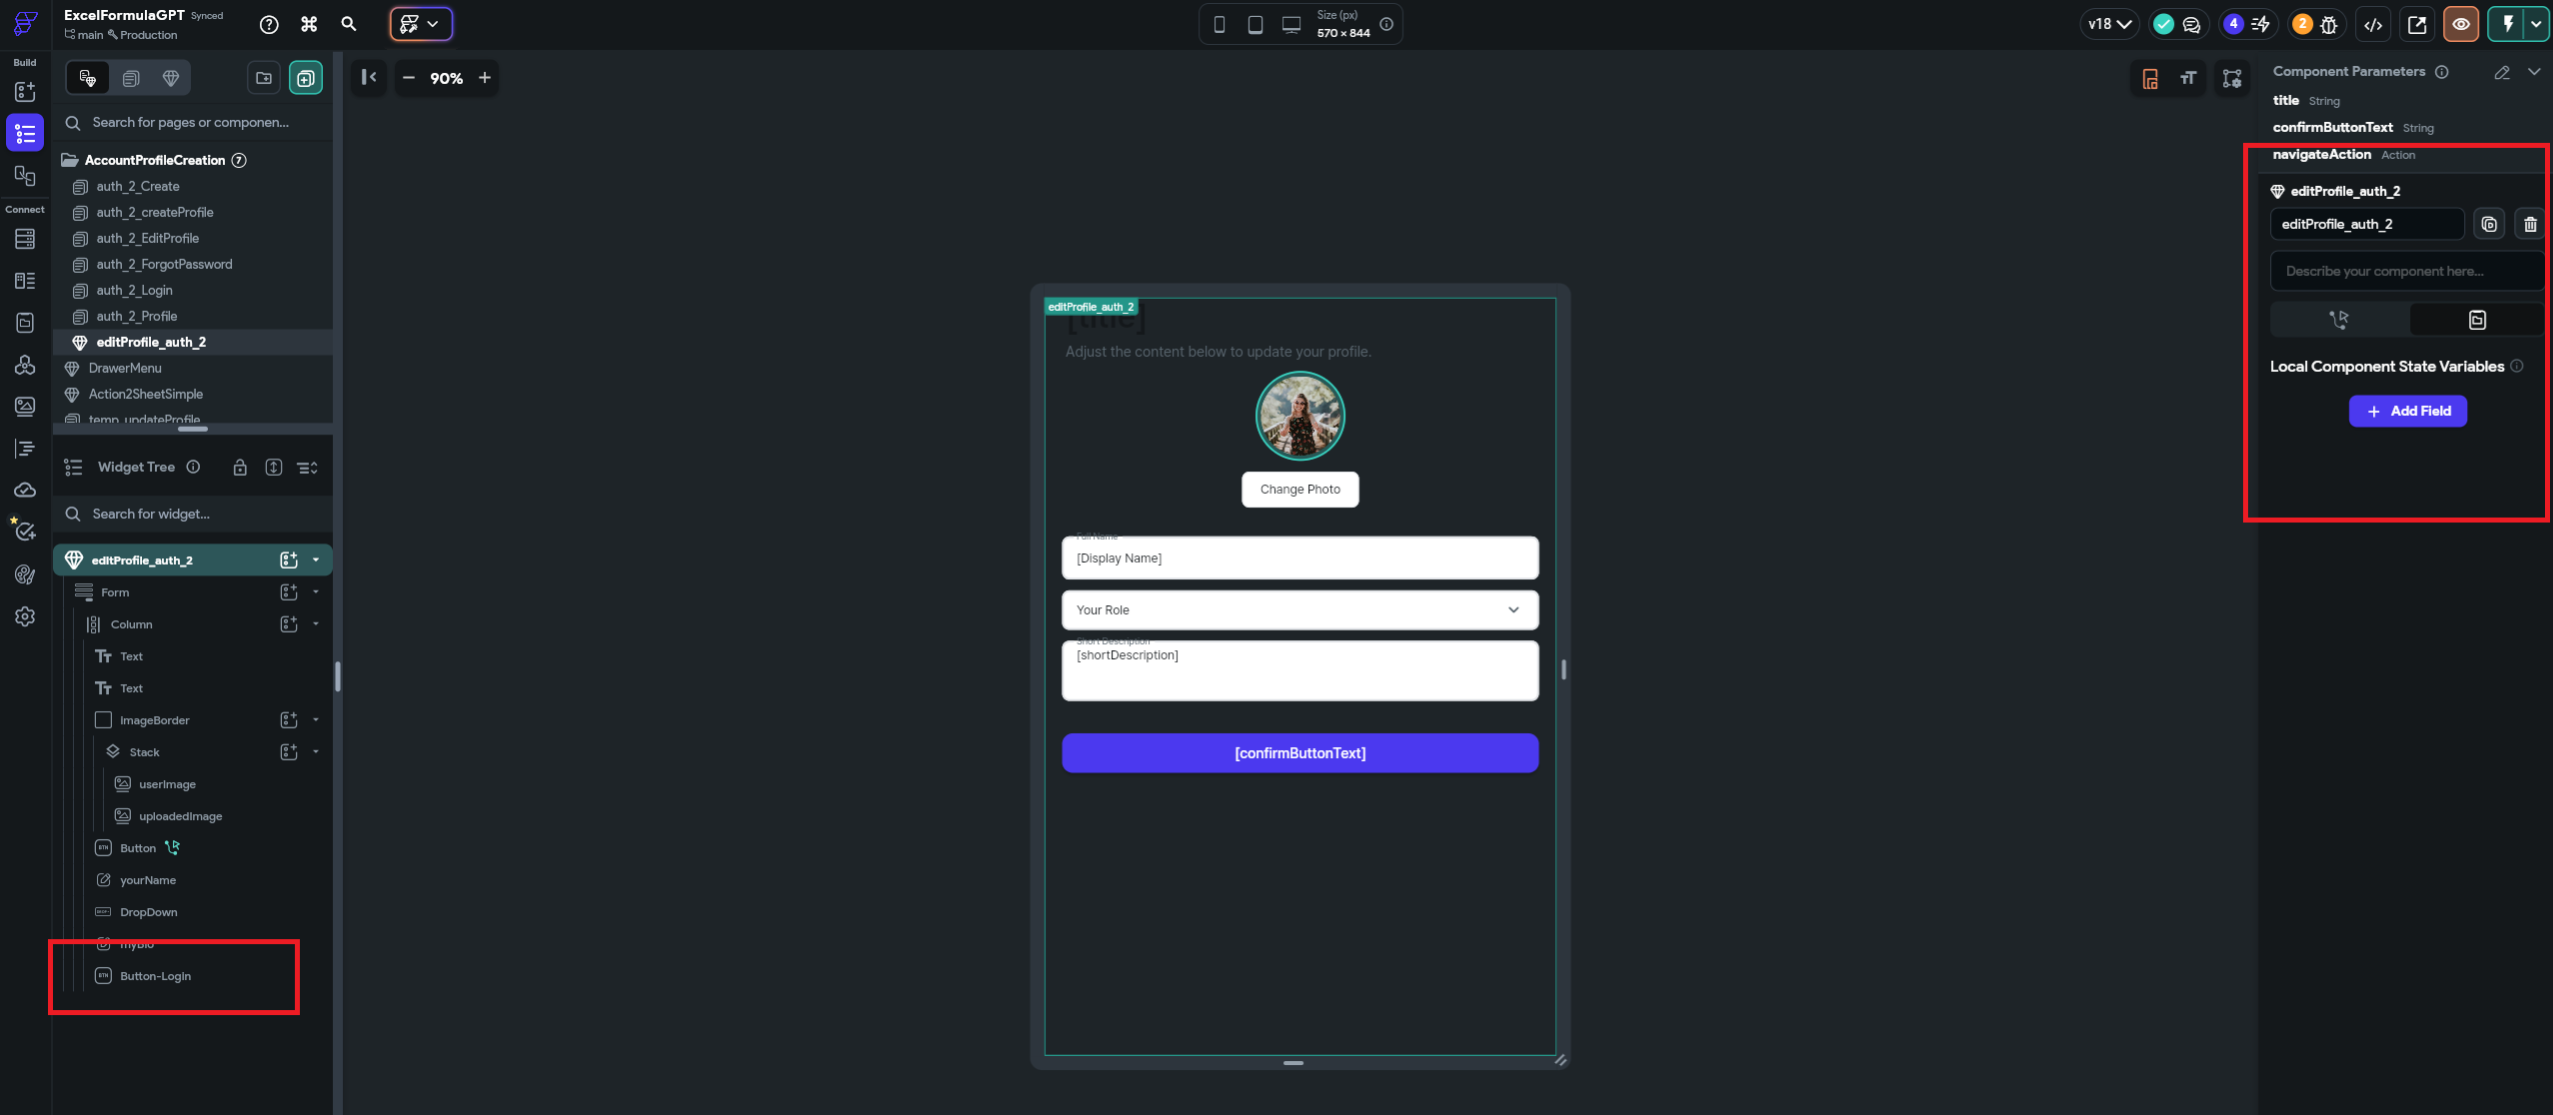Open the Cloud Functions sidebar icon
Image resolution: width=2553 pixels, height=1115 pixels.
pos(25,491)
